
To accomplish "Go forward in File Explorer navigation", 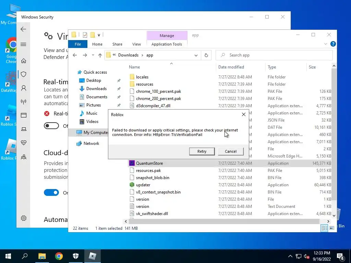I will [x=85, y=55].
